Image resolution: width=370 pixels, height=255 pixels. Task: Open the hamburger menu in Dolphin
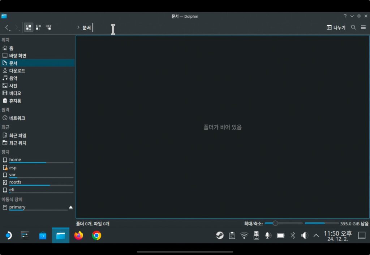point(363,27)
